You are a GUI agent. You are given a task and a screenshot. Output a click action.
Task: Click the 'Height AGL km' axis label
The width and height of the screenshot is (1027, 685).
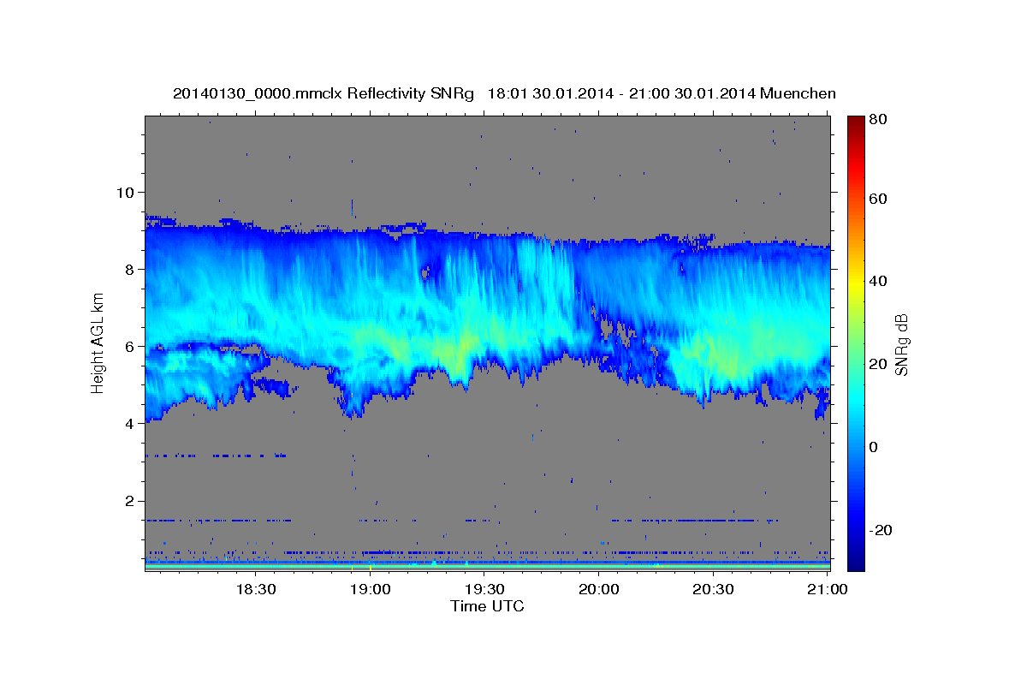click(x=98, y=342)
